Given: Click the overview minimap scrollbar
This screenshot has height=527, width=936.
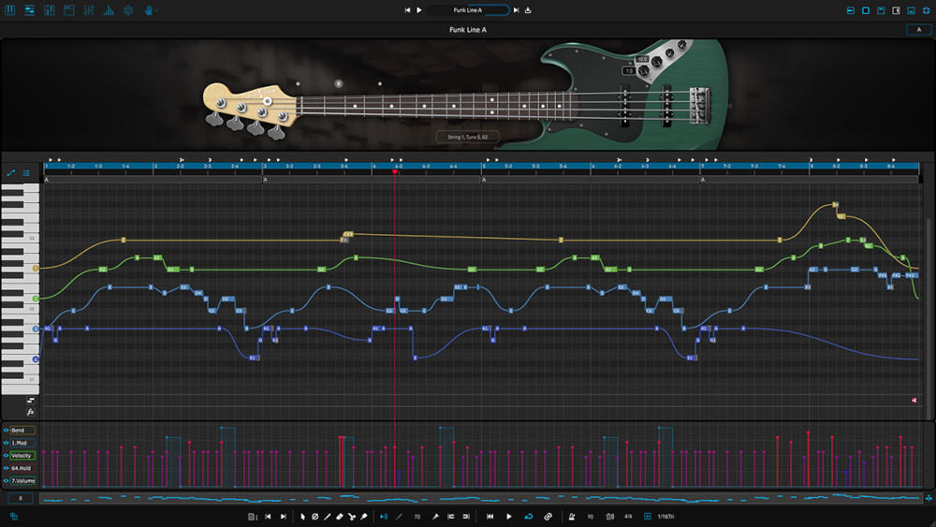Looking at the screenshot, I should coord(480,498).
